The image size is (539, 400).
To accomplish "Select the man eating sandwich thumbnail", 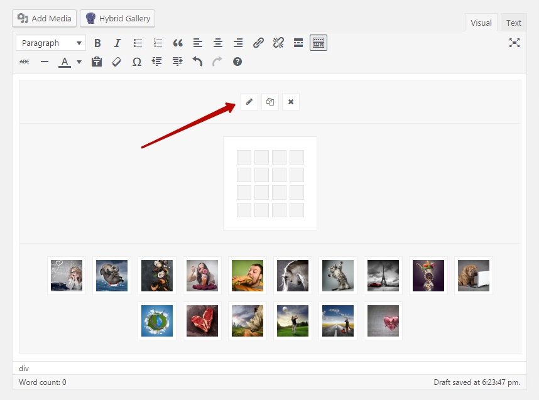I will tap(248, 276).
